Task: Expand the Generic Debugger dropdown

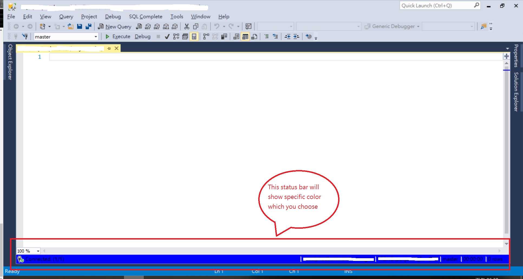Action: pos(418,26)
